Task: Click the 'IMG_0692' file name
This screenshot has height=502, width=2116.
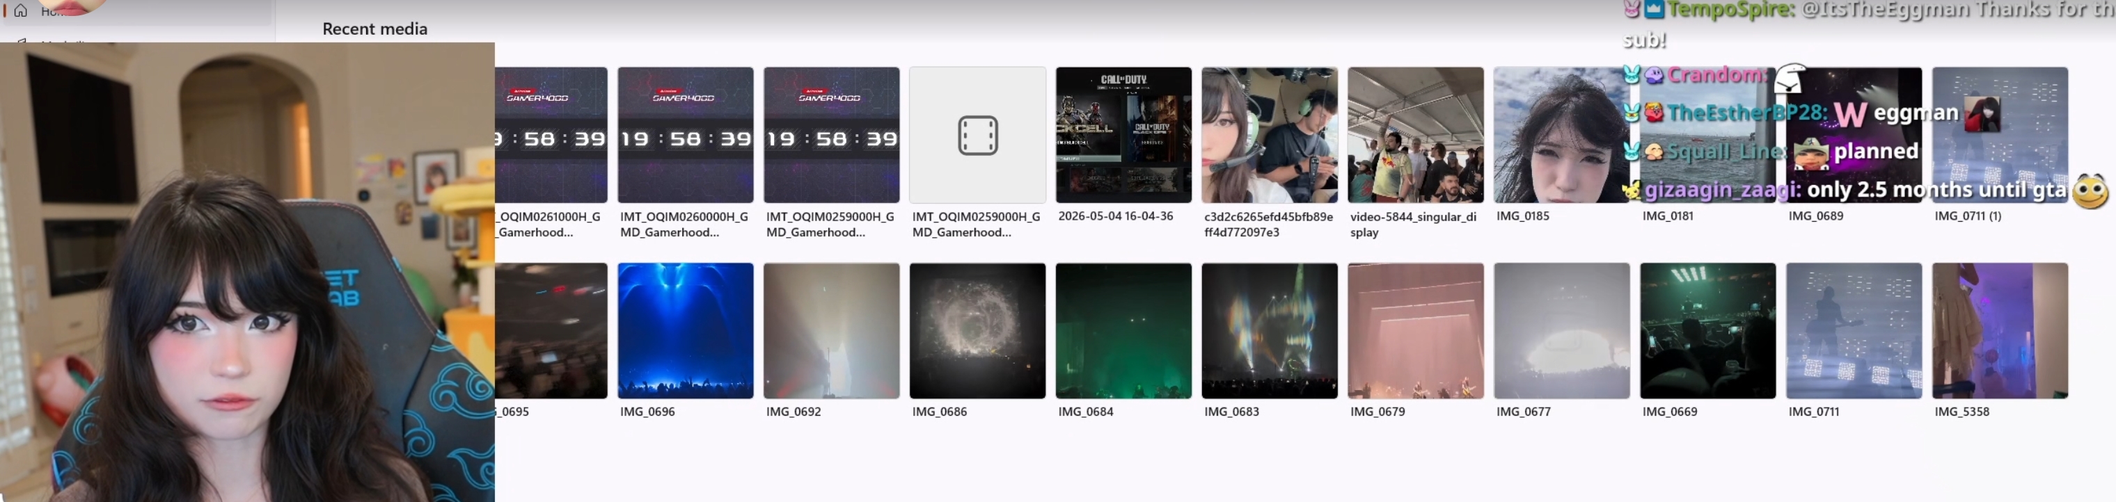Action: 793,412
